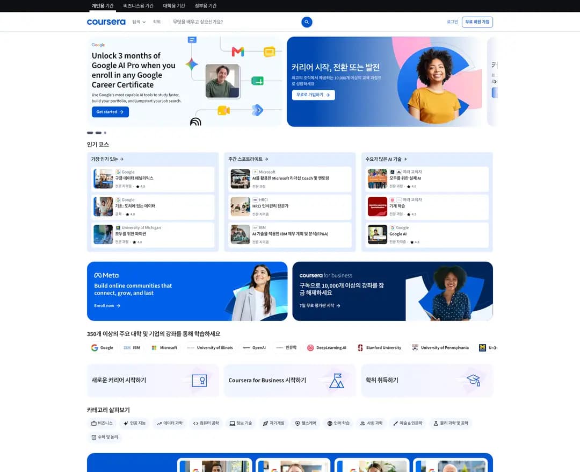Select the 대학용 기간 tab
580x472 pixels.
174,6
